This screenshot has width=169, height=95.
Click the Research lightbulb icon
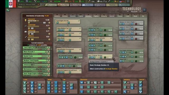click(x=26, y=20)
